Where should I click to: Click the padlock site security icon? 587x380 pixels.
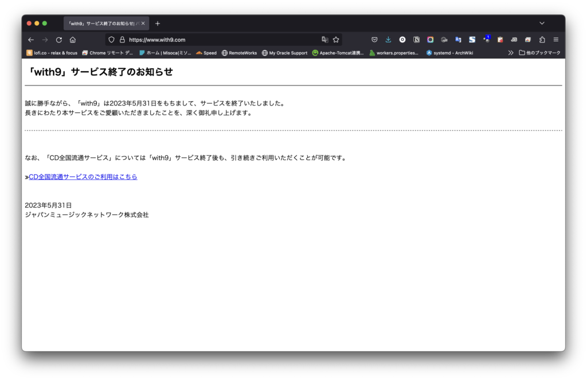tap(122, 40)
